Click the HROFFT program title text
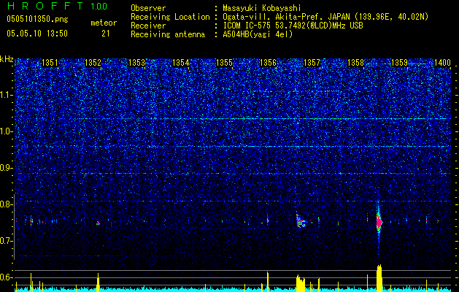The height and width of the screenshot is (292, 459). point(45,6)
